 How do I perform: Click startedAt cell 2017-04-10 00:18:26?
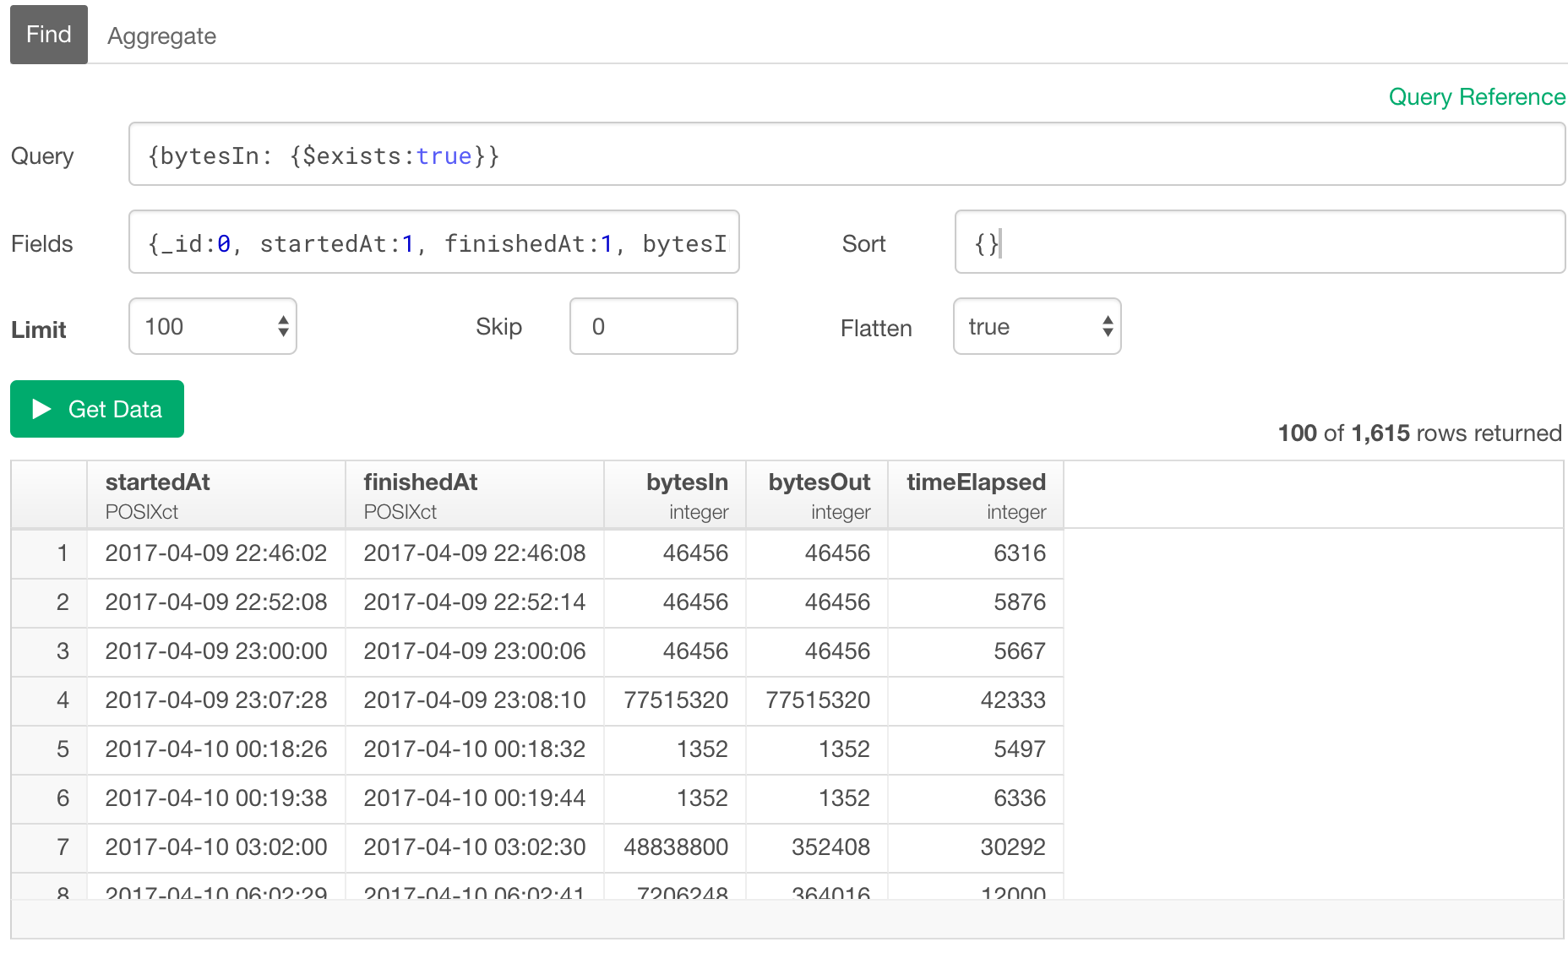coord(216,749)
